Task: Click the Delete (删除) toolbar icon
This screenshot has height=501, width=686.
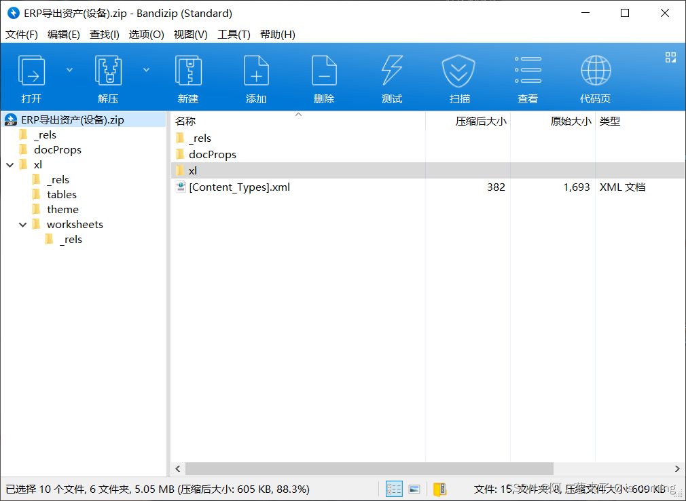Action: pos(324,71)
